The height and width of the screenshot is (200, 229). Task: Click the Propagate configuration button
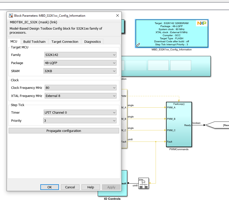pyautogui.click(x=64, y=130)
